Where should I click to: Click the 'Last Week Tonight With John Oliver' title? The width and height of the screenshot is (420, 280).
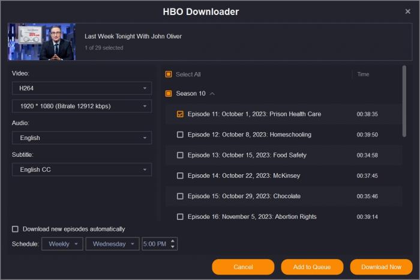[133, 36]
